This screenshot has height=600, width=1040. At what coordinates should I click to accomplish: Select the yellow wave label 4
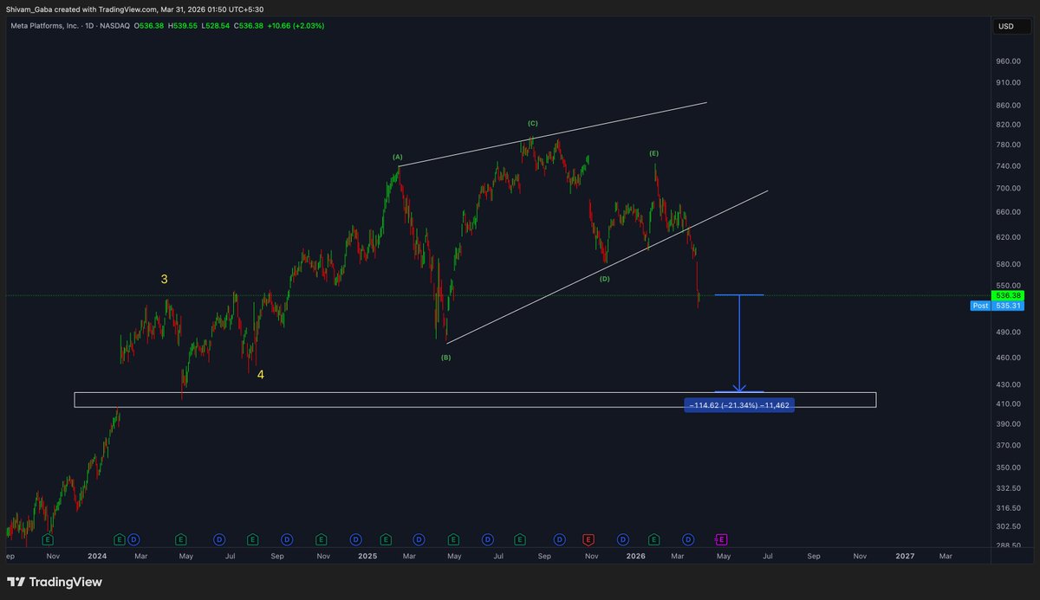[260, 375]
